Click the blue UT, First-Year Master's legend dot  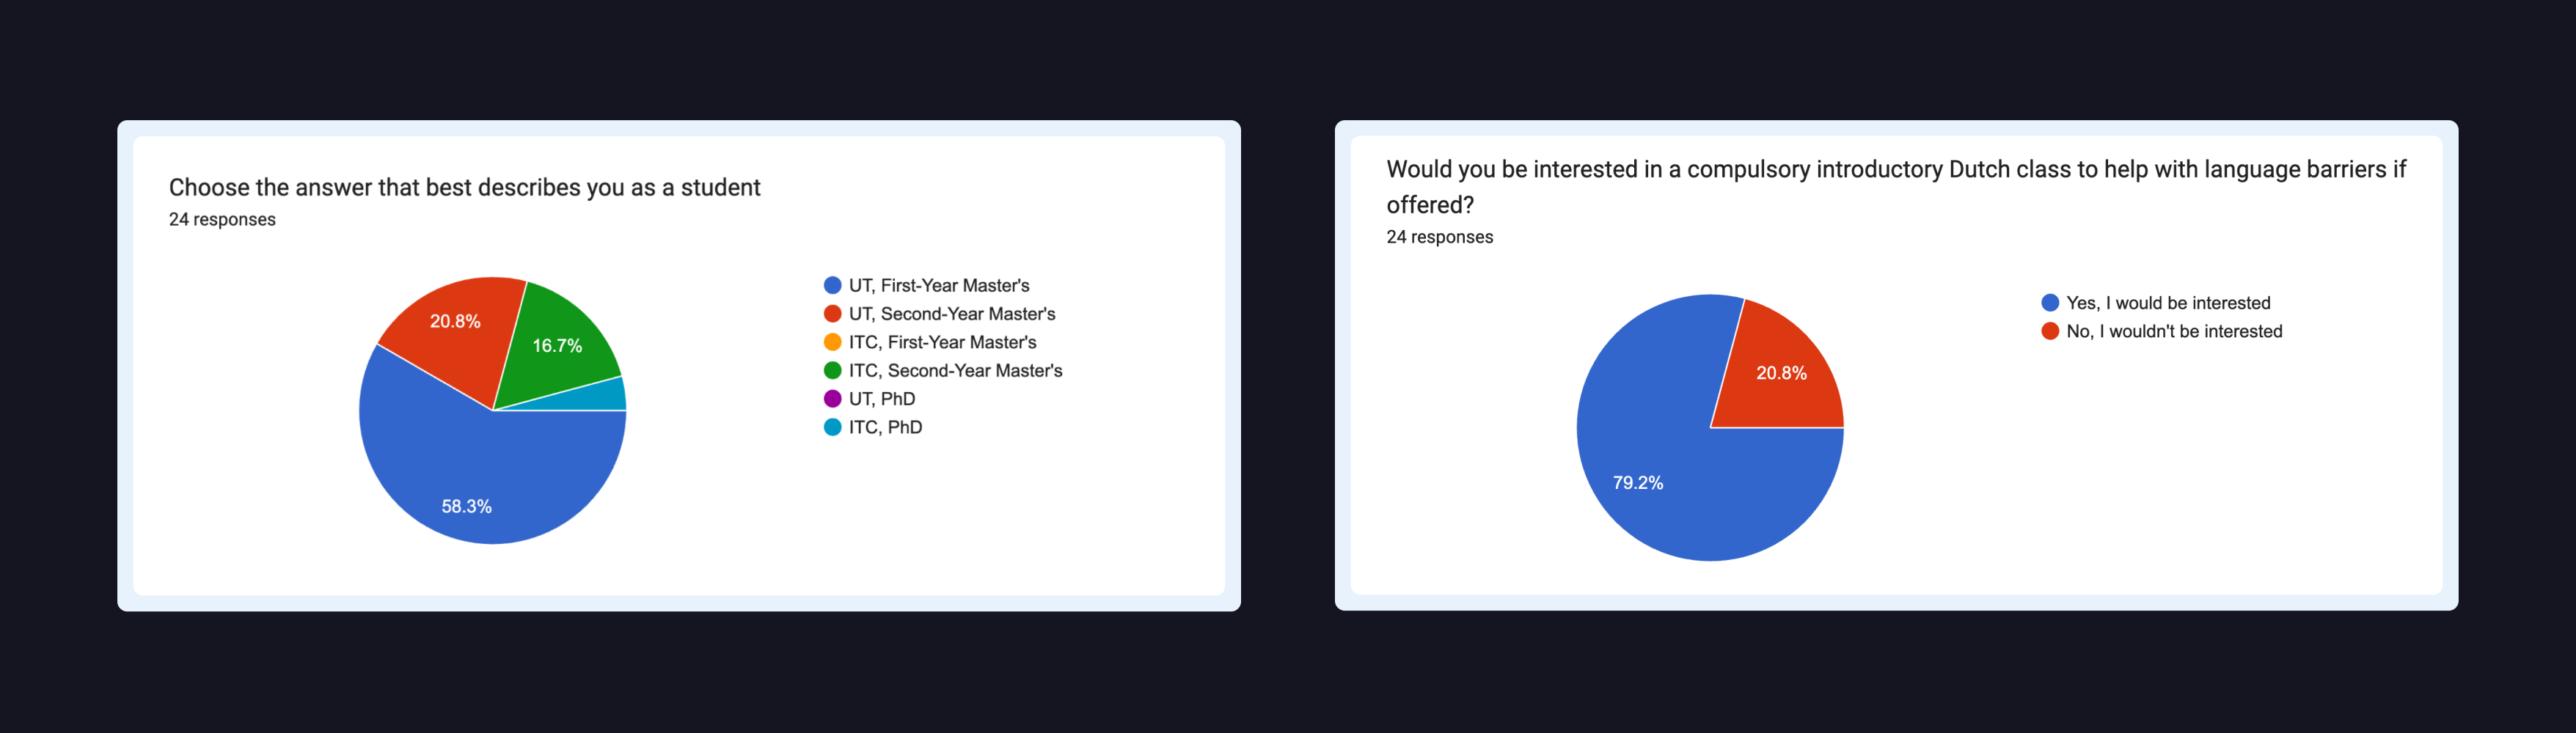[832, 285]
